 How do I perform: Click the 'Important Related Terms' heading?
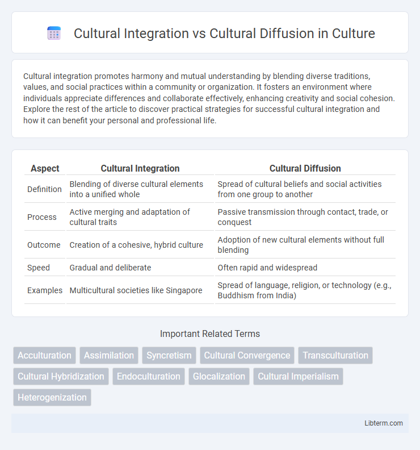point(210,334)
